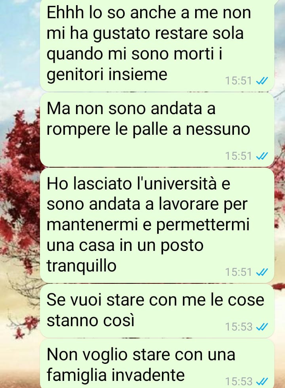This screenshot has width=285, height=388.
Task: Tap the read receipt ticks on 'genitori insieme' message
Action: [x=262, y=81]
